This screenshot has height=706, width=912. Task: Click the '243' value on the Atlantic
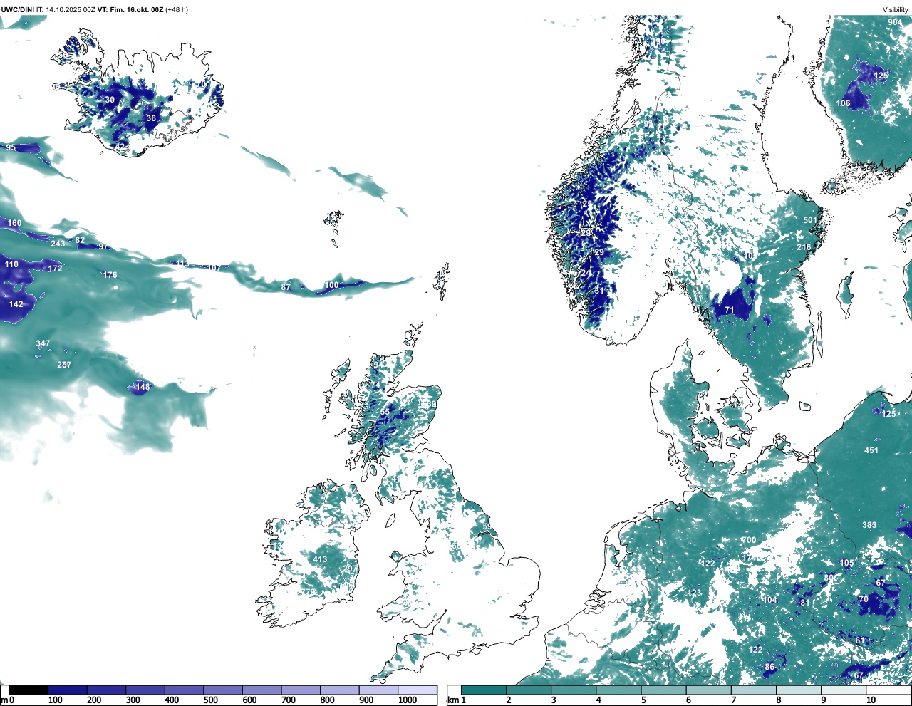click(58, 244)
